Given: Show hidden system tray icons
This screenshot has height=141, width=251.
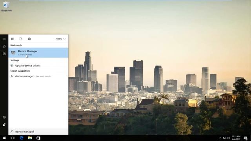Looking at the screenshot, I should click(x=220, y=138).
